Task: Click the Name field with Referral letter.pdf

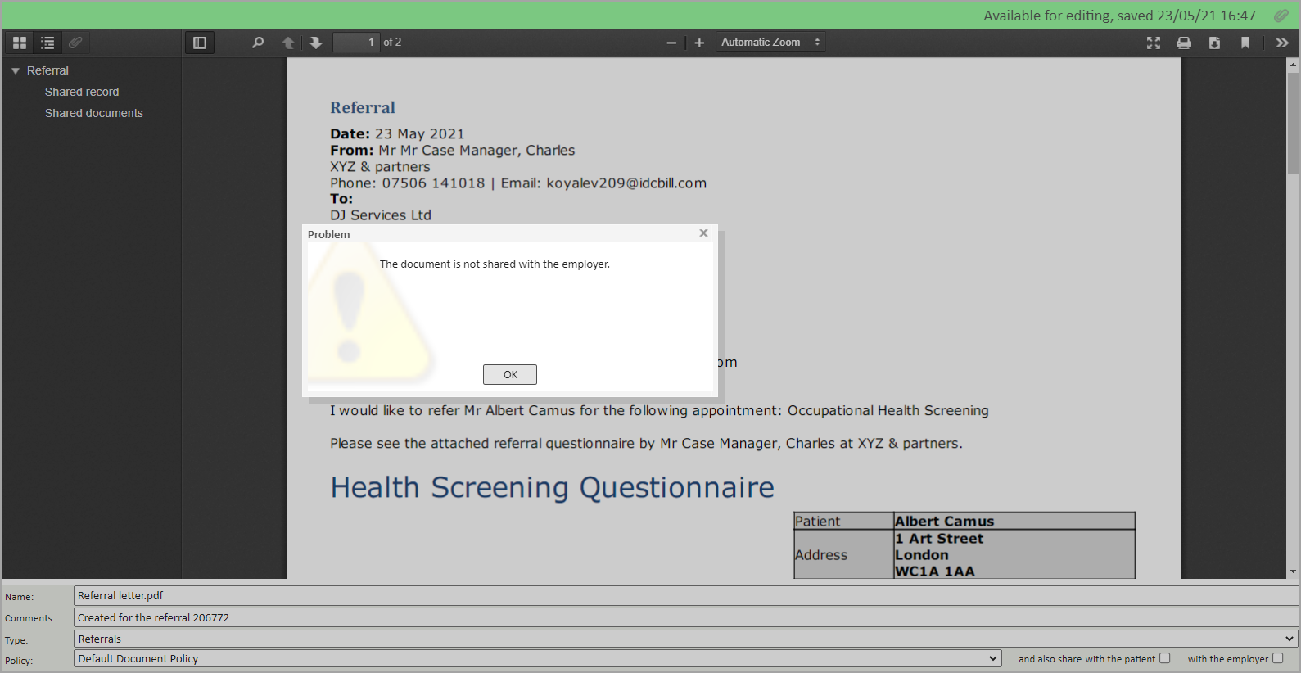Action: tap(685, 596)
